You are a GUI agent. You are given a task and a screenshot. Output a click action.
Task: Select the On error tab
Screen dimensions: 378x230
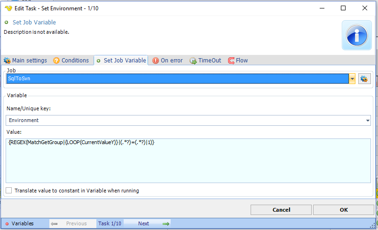point(167,61)
